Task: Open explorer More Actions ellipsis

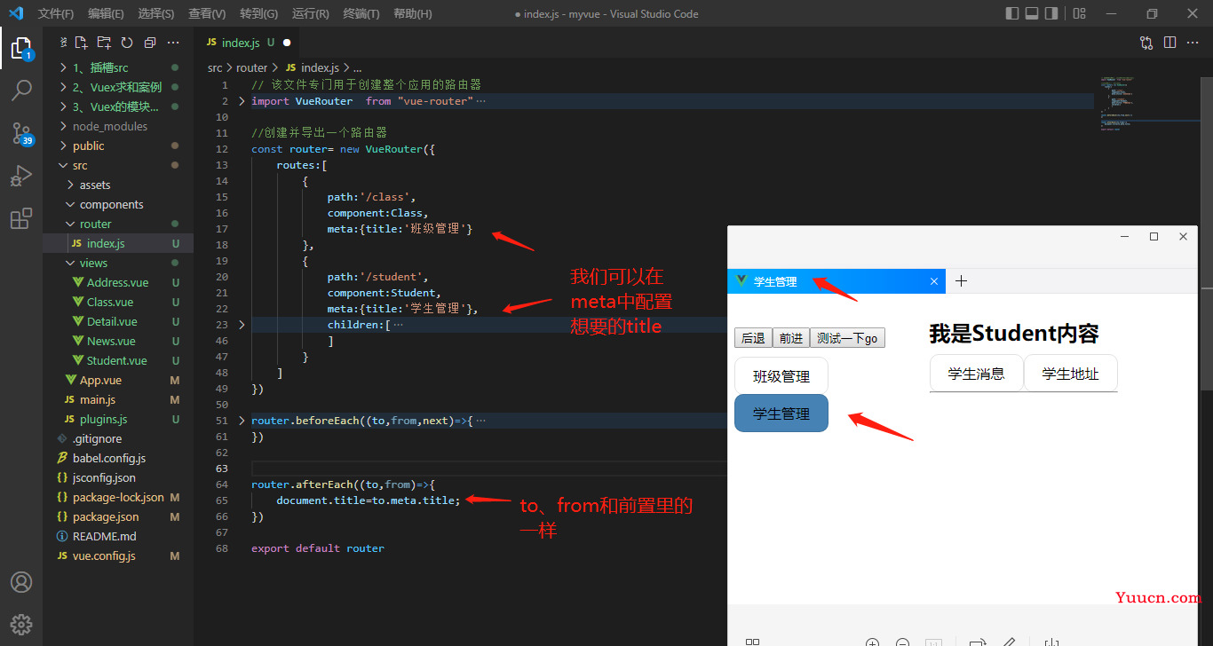Action: pos(173,43)
